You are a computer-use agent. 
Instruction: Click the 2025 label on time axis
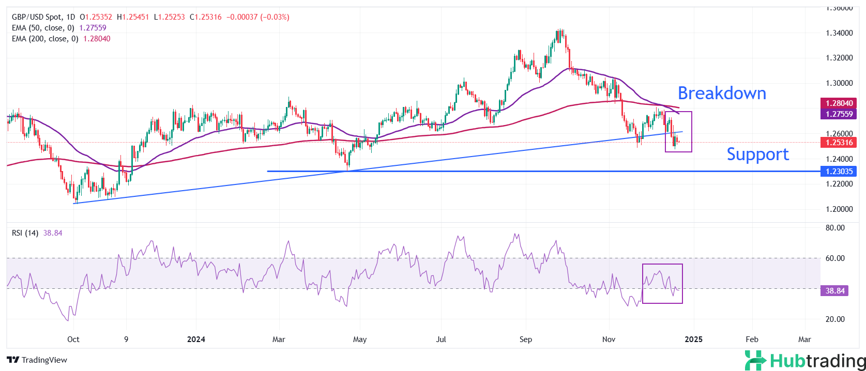(693, 339)
